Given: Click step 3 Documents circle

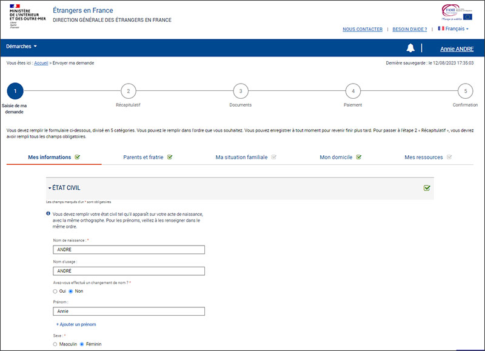Looking at the screenshot, I should click(x=241, y=92).
